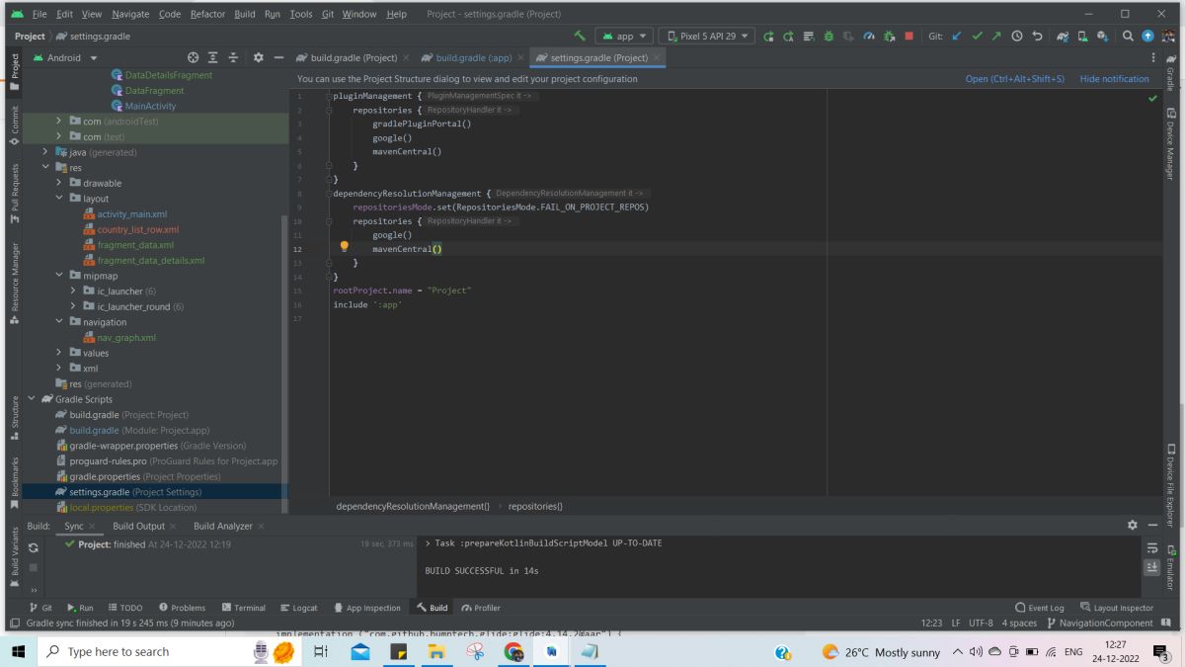The height and width of the screenshot is (667, 1185).
Task: Click the re-sync icon in Build panel
Action: pos(33,546)
